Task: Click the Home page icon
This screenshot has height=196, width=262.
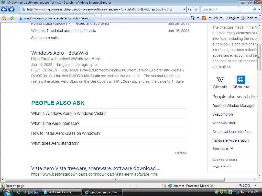Action: 192,18
